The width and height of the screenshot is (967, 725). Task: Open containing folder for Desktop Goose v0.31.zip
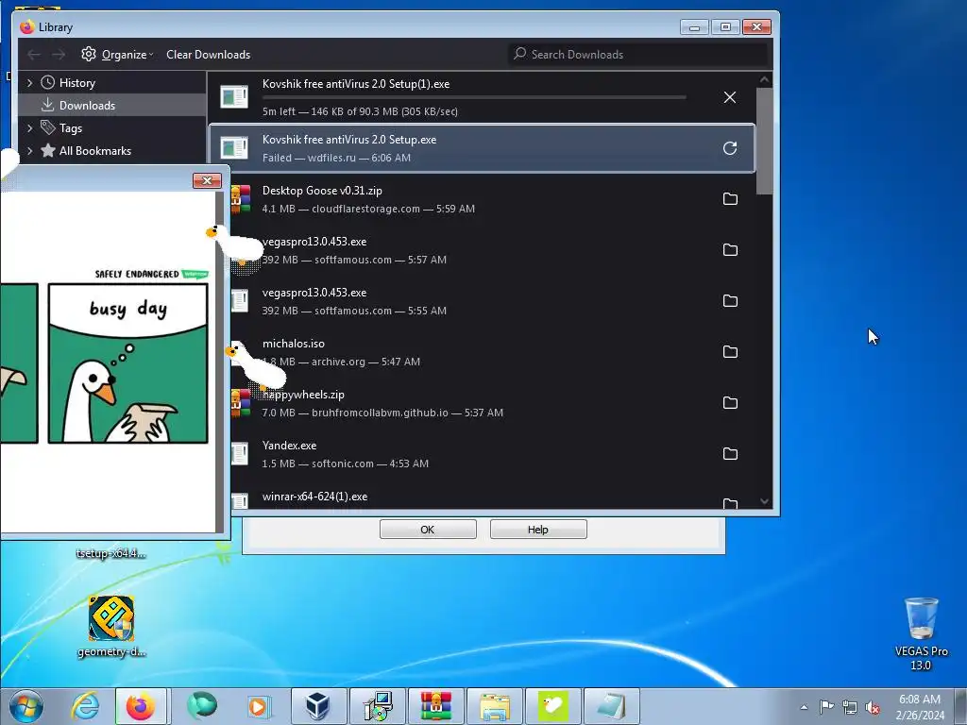(x=730, y=198)
